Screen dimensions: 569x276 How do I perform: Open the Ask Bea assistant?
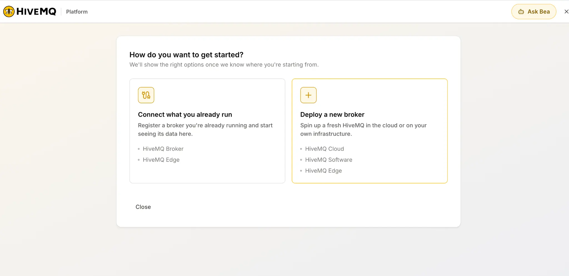[534, 12]
